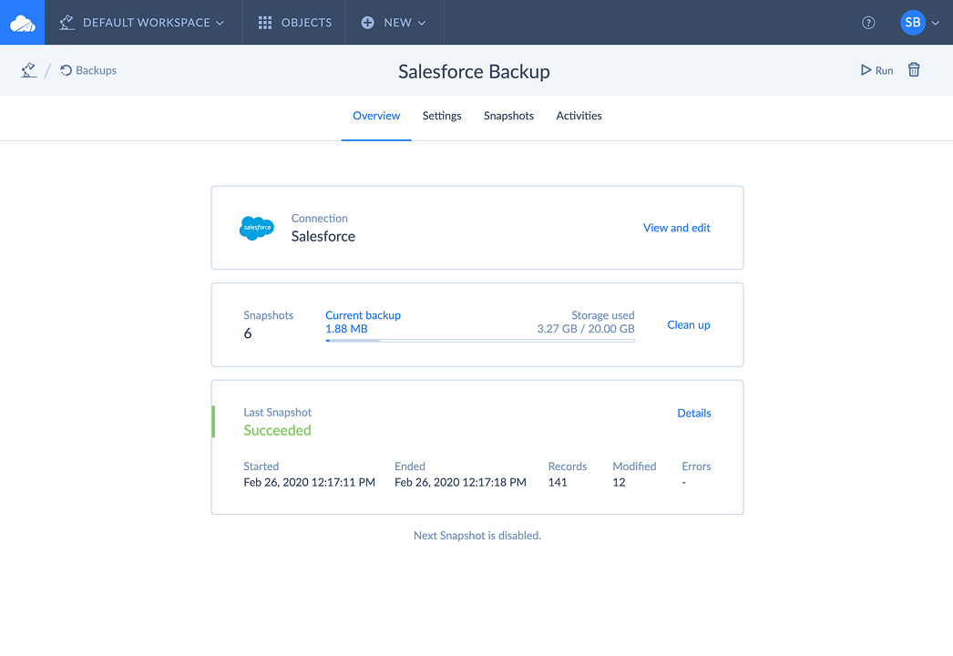Image resolution: width=953 pixels, height=656 pixels.
Task: Click the help question mark icon
Action: pos(868,23)
